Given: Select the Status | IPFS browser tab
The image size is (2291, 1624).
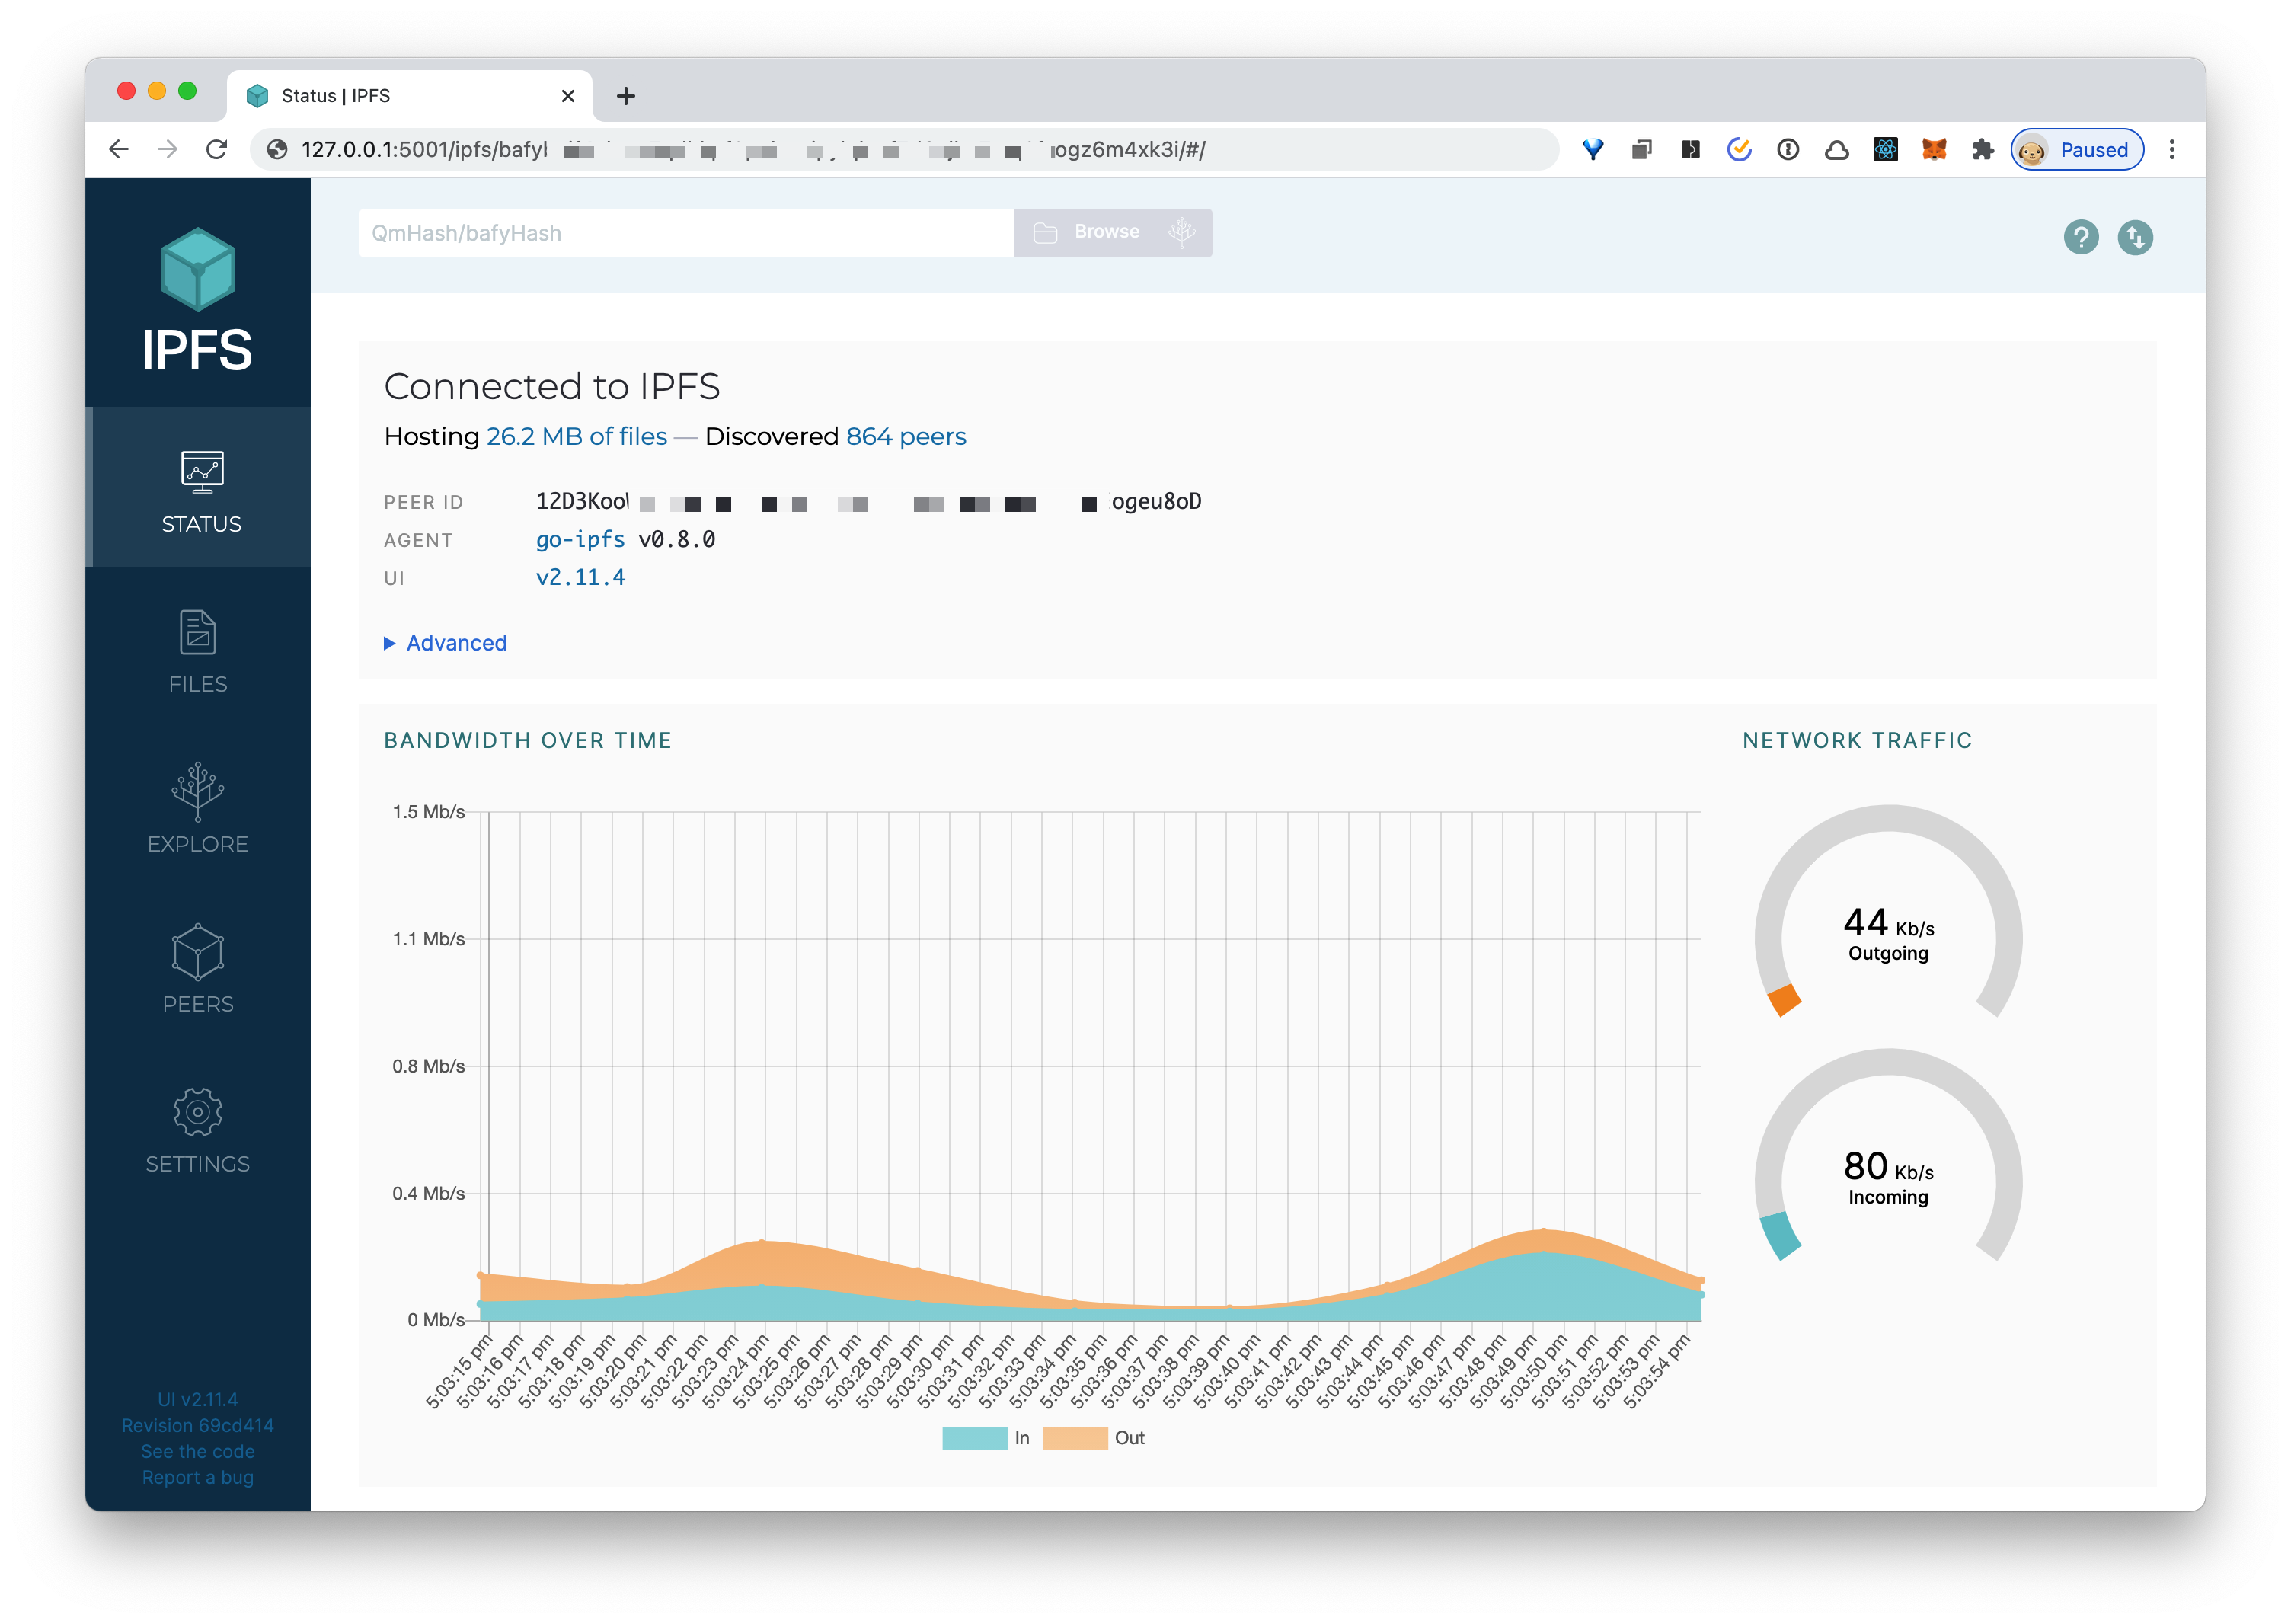Looking at the screenshot, I should click(336, 95).
